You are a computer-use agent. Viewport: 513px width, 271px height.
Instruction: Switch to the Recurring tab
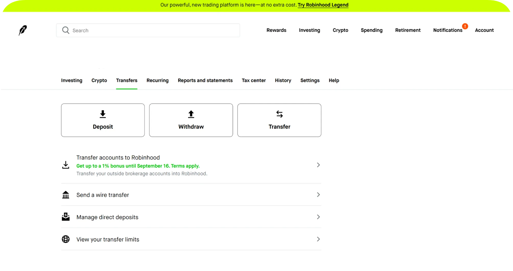point(157,80)
